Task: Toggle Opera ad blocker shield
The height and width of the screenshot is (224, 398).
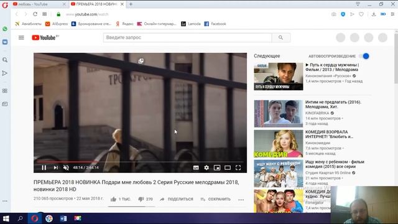Action: (343, 14)
